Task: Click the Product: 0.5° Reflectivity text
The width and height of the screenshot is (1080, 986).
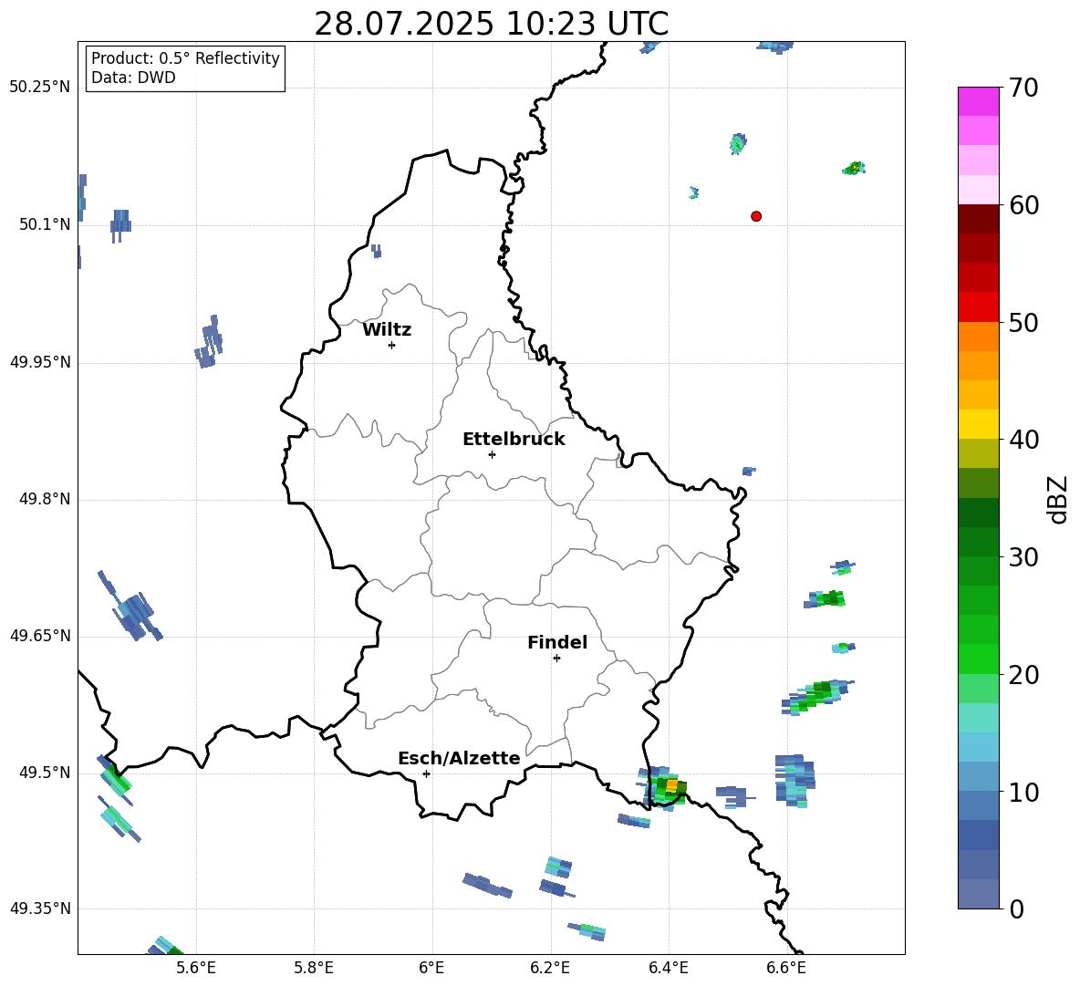Action: coord(185,58)
